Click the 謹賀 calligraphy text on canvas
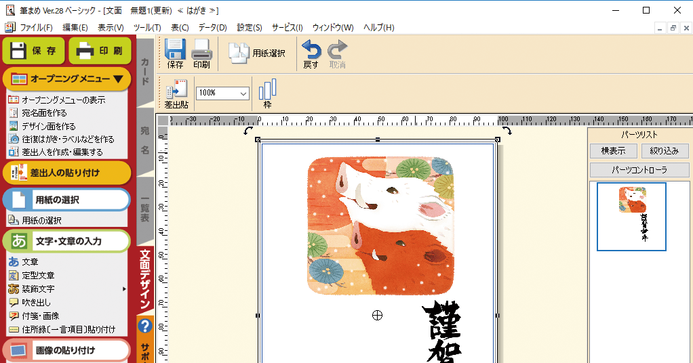 [x=442, y=331]
